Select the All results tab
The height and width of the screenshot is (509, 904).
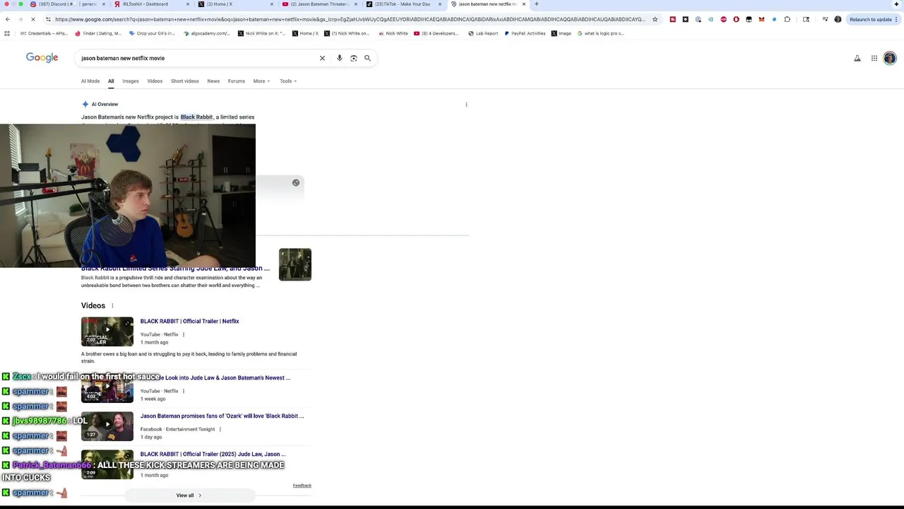[x=111, y=81]
